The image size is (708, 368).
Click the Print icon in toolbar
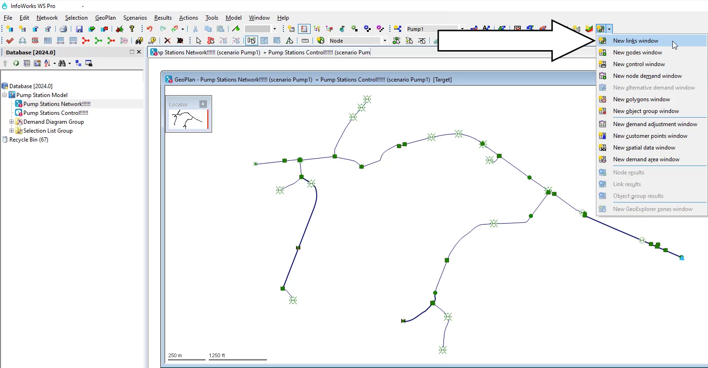pos(63,29)
